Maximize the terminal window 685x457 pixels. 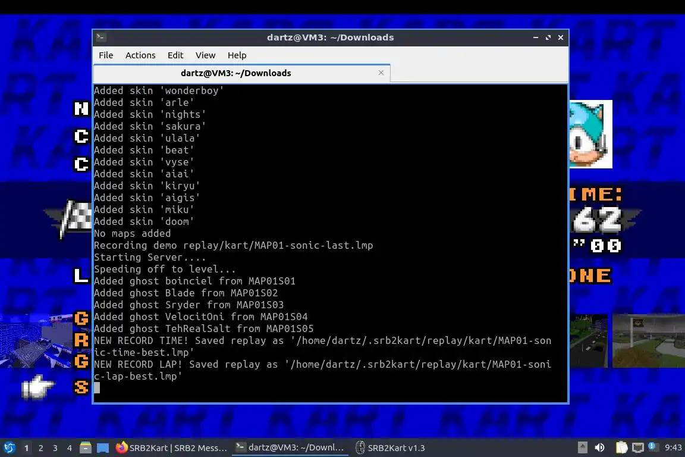pos(548,37)
